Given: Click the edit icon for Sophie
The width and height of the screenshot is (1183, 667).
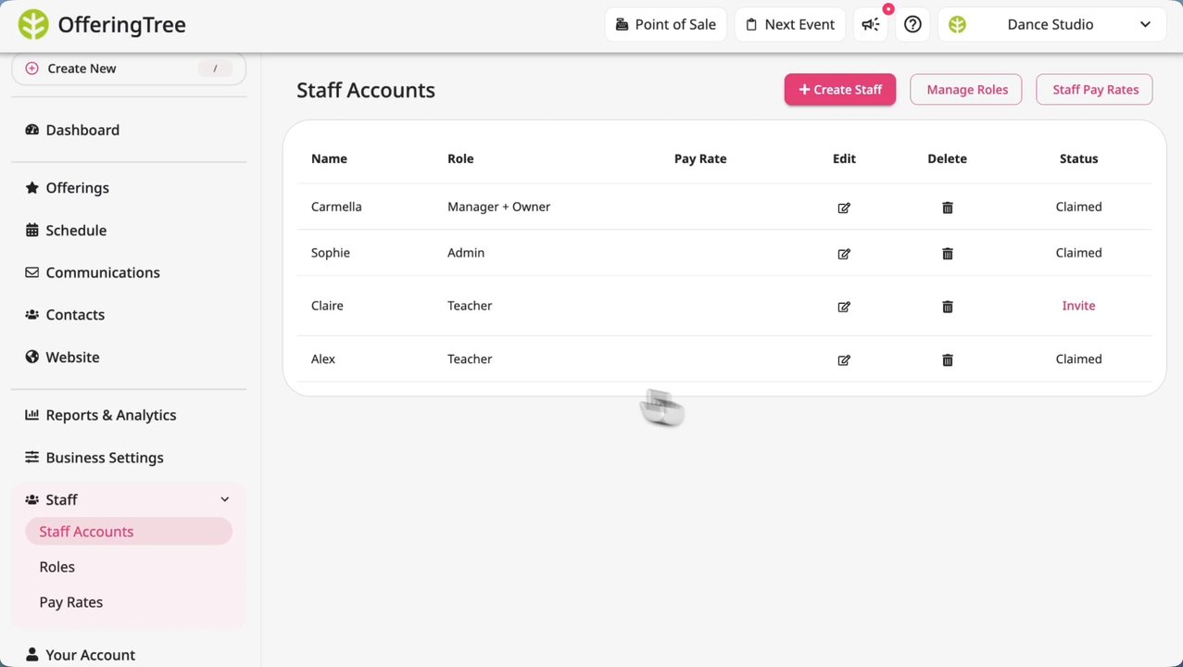Looking at the screenshot, I should click(844, 254).
